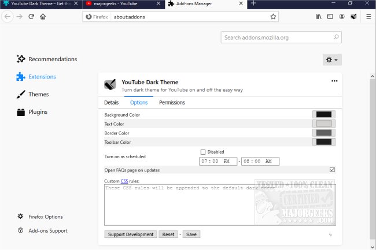Uncheck Open FAQs page on updates

pyautogui.click(x=332, y=170)
